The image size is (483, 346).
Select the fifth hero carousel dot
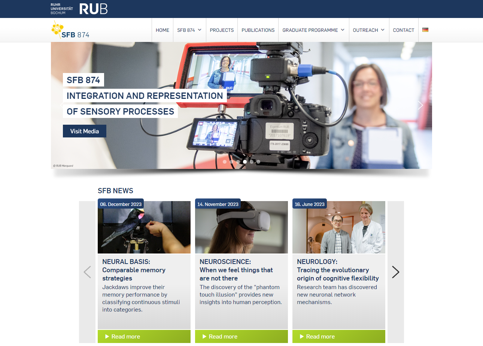tap(252, 162)
